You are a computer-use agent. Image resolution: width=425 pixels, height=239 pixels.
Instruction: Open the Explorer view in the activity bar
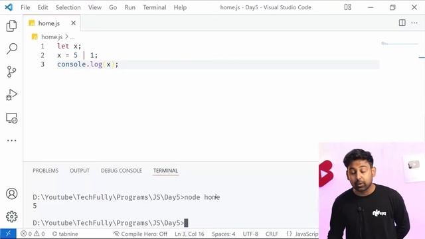tap(12, 26)
